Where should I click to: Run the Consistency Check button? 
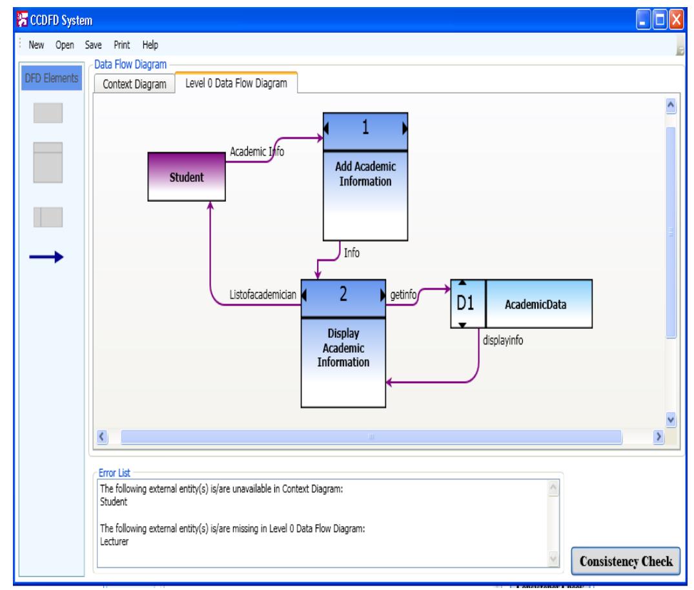(626, 561)
